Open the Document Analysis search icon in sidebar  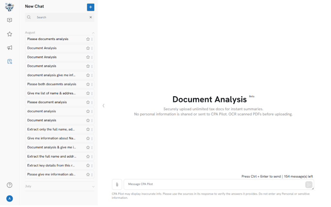[x=9, y=61]
